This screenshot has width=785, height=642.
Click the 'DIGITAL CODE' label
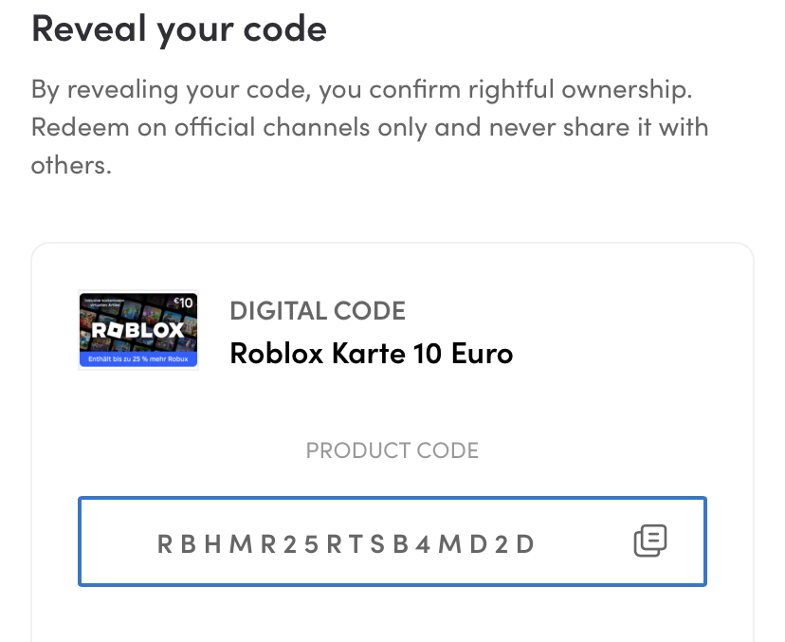[x=318, y=311]
